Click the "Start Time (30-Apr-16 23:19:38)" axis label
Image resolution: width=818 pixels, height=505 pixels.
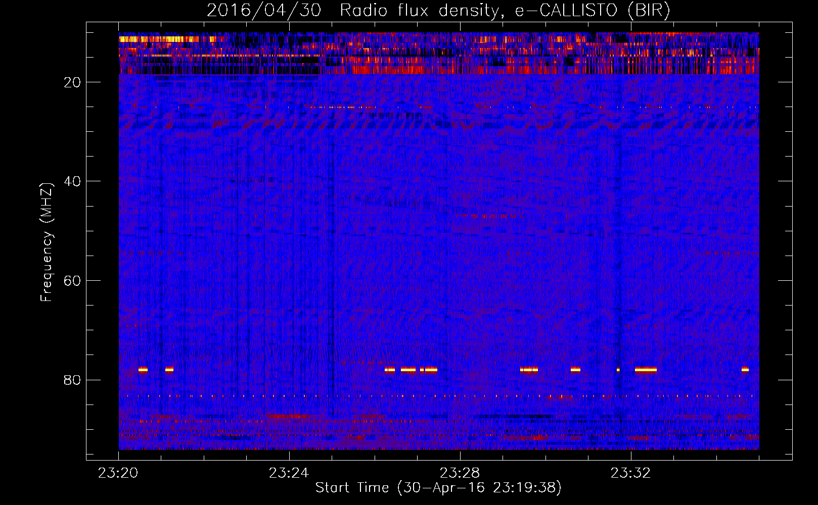pyautogui.click(x=438, y=488)
